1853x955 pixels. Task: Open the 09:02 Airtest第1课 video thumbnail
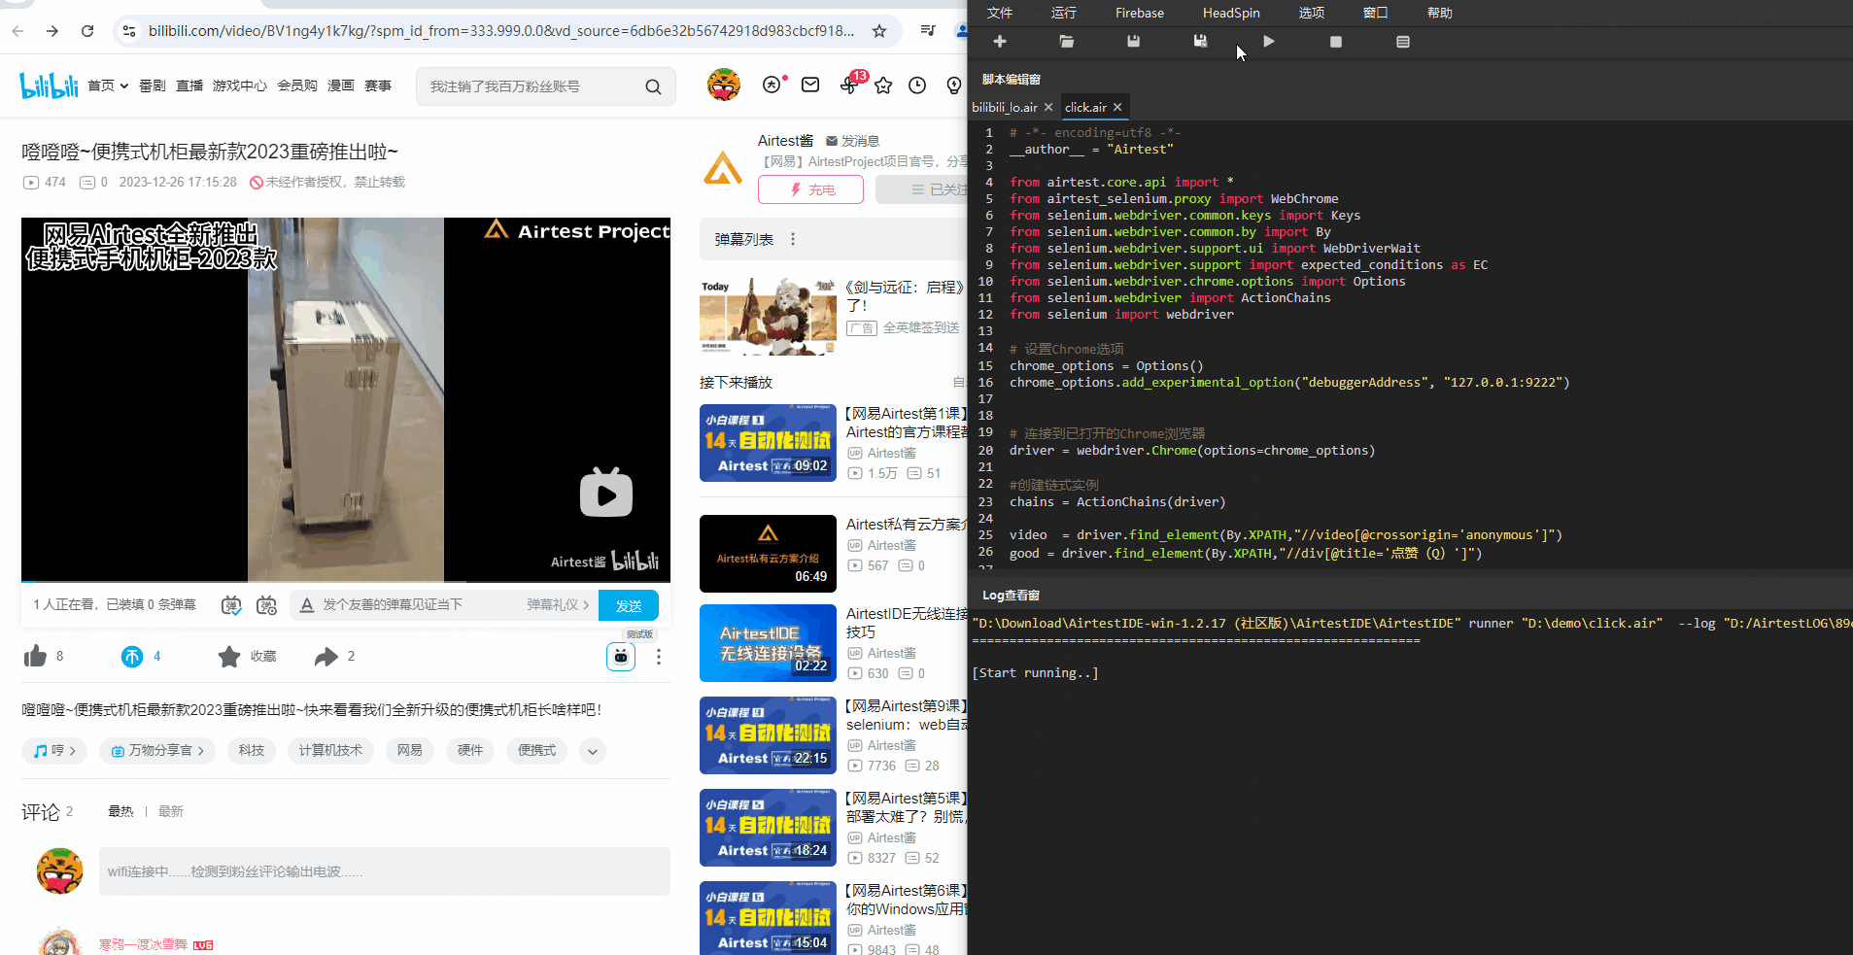coord(768,443)
